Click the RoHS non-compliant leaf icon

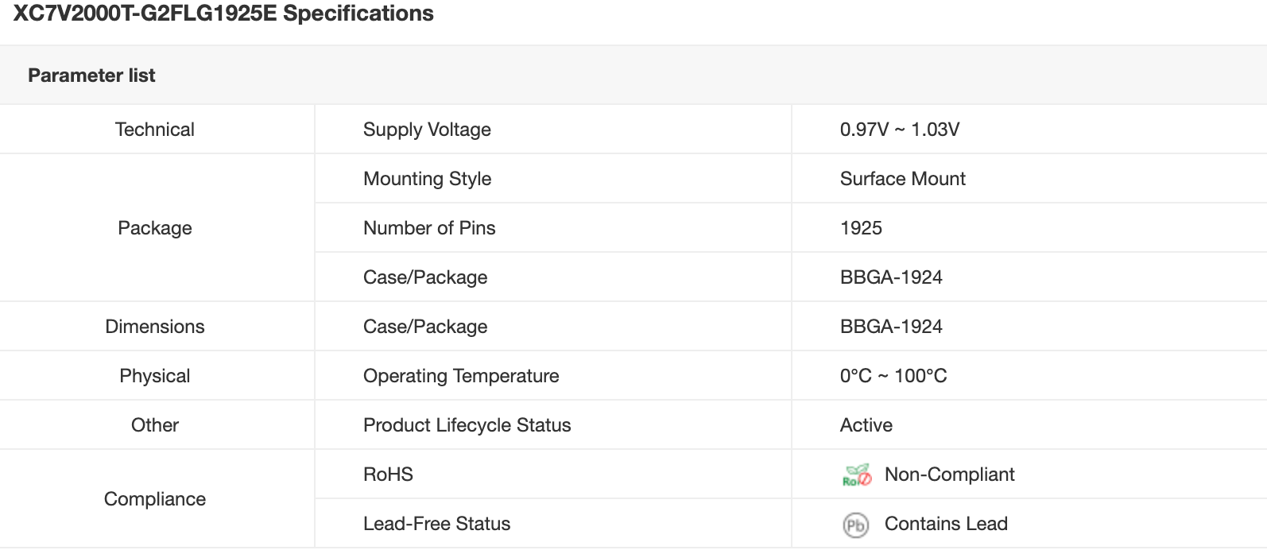857,475
